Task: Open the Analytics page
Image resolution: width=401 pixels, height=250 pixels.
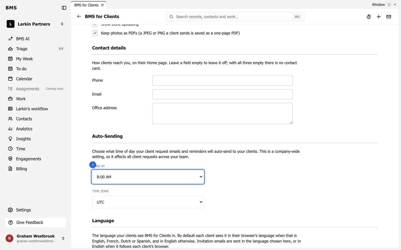Action: 36,129
